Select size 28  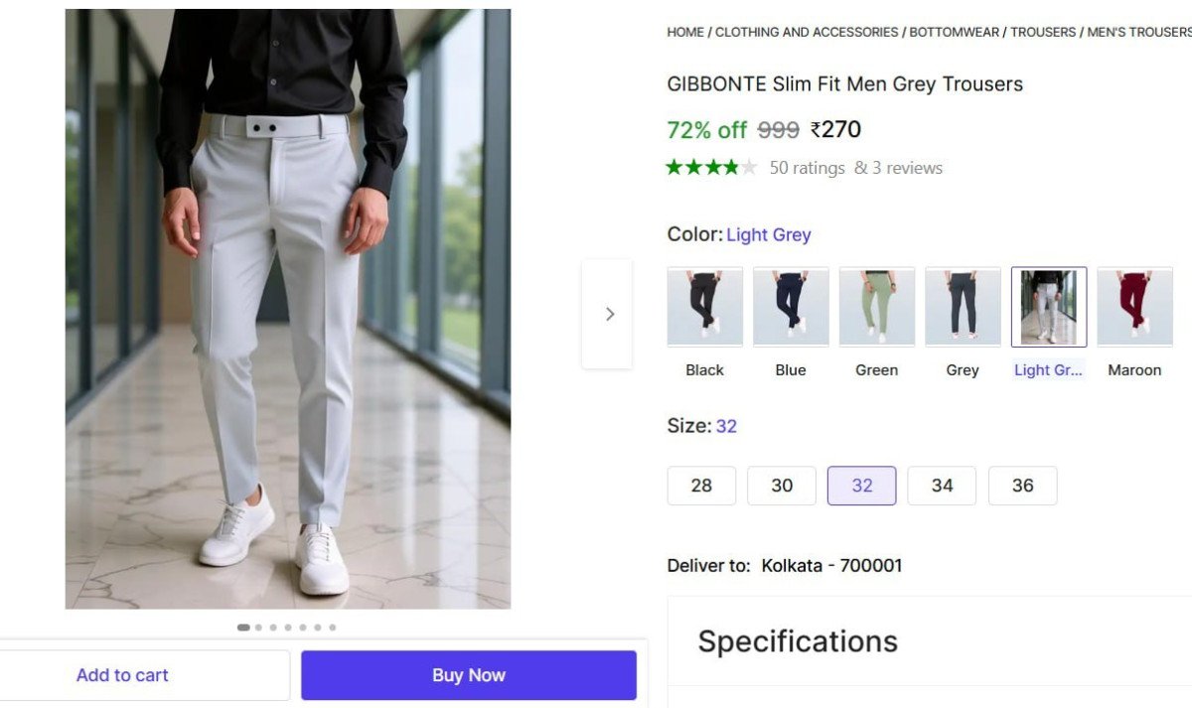click(701, 486)
